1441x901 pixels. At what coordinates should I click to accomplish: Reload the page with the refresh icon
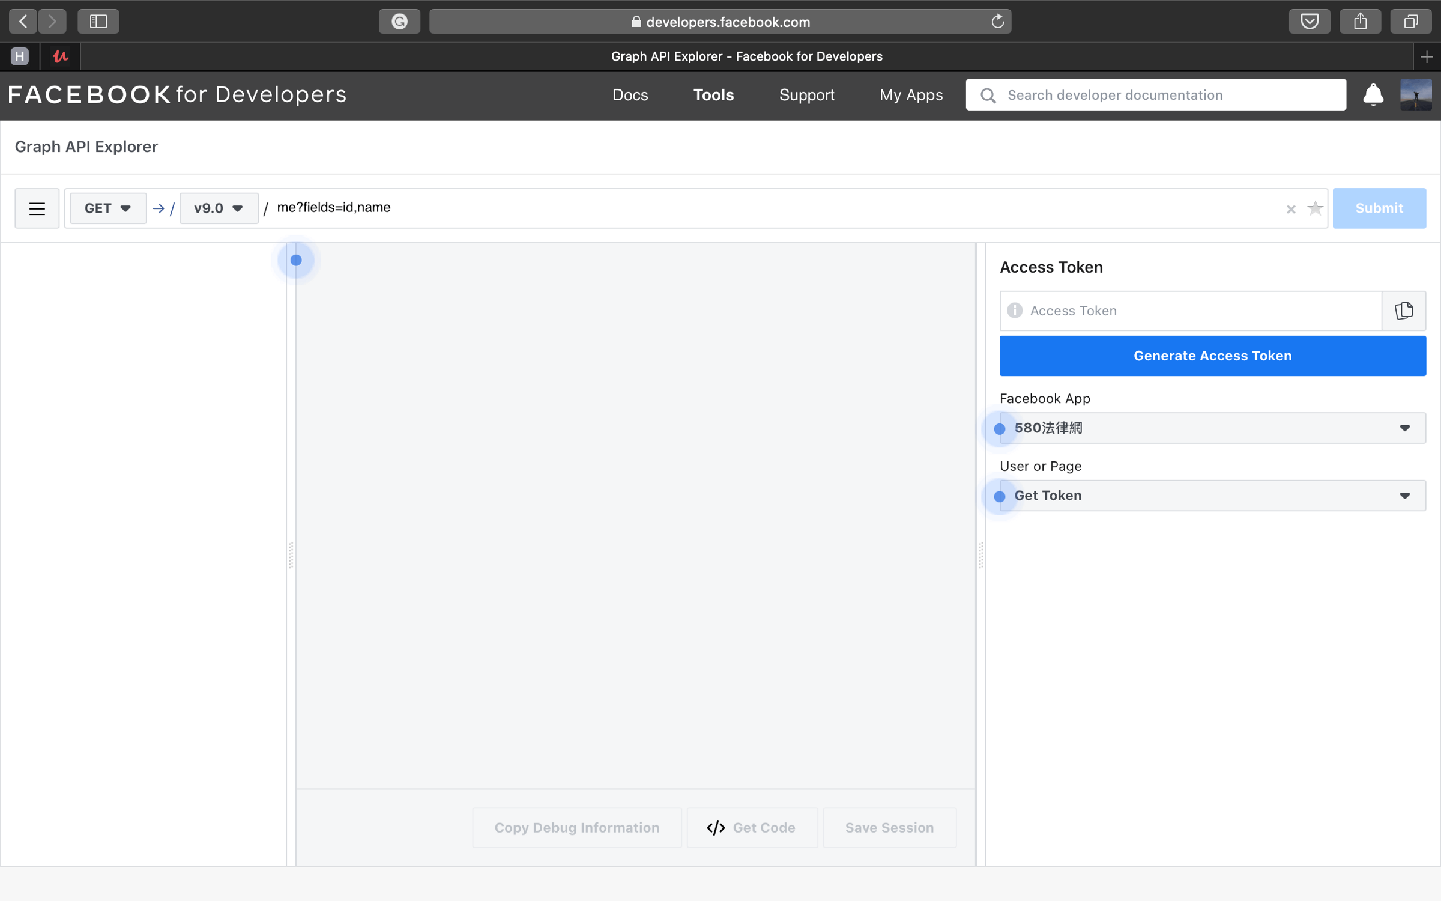click(x=997, y=22)
